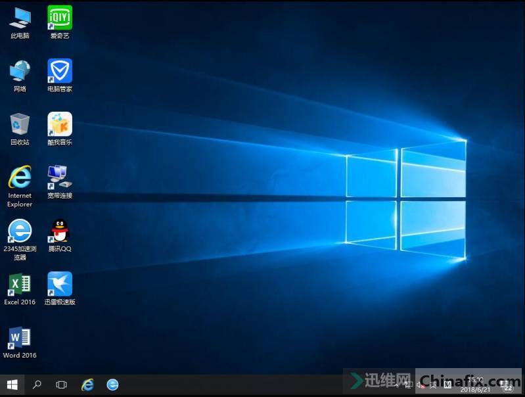Viewport: 525px width, 397px height.
Task: Select the Internet Explorer desktop icon
Action: coord(20,186)
